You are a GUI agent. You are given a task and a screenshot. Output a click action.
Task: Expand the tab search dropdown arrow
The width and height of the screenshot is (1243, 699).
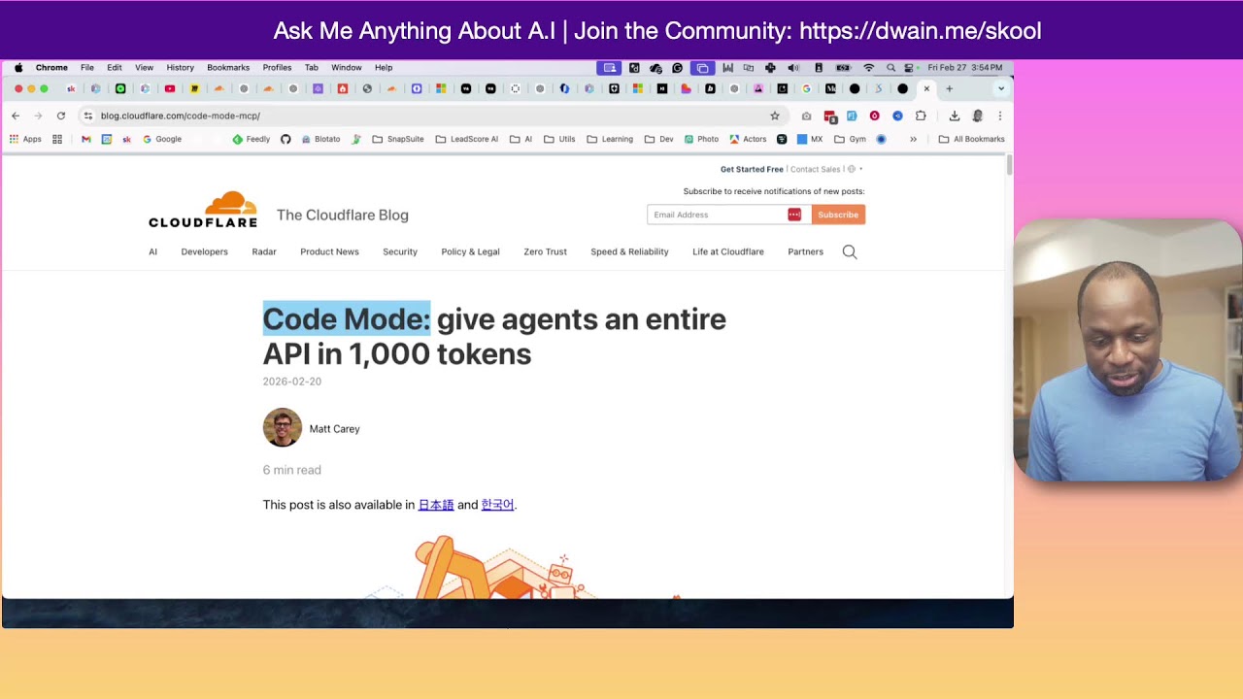pyautogui.click(x=1001, y=88)
